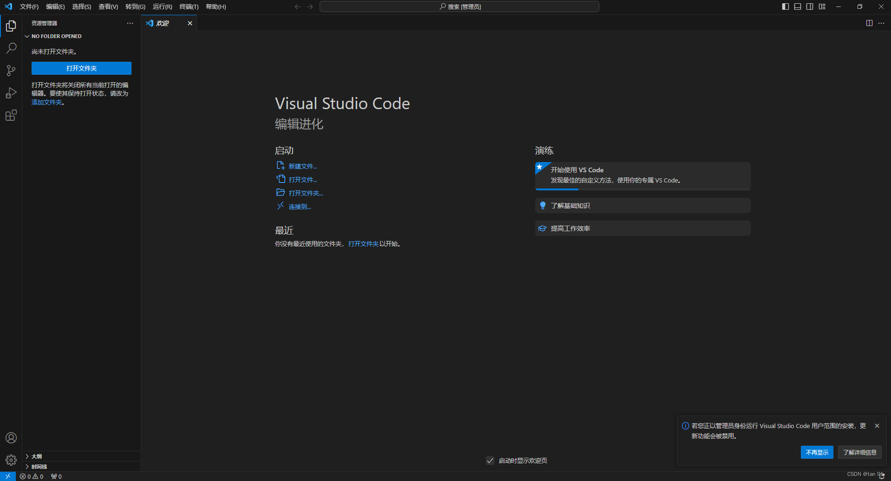Open the Source Control view
891x481 pixels.
11,71
